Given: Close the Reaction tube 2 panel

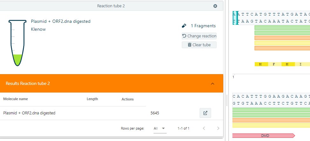Looking at the screenshot, I should click(x=215, y=6).
